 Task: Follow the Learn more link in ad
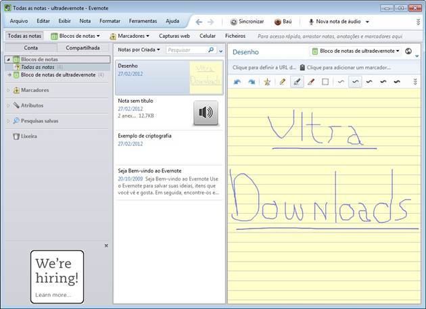tap(53, 295)
